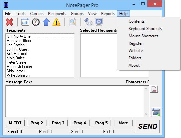The image size is (181, 138).
Task: Click the blue up arrow icon
Action: click(46, 22)
